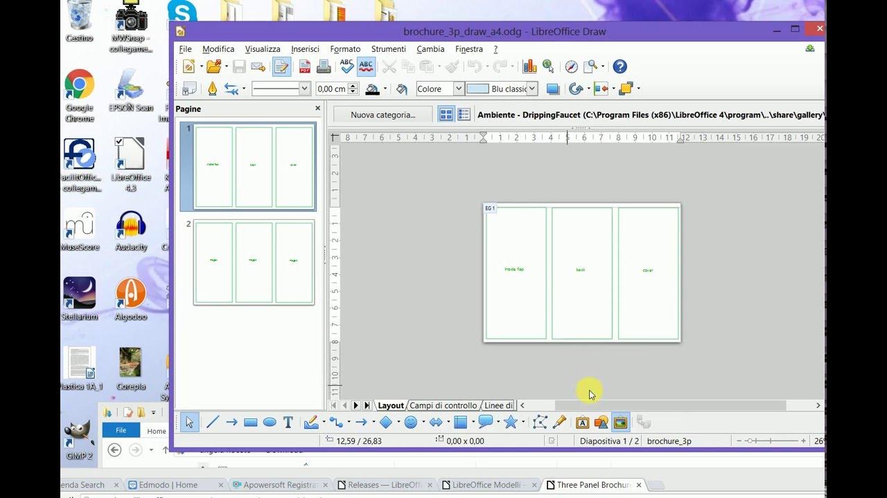Click the Export as PDF icon
Screen dimensions: 887x498
[x=304, y=66]
